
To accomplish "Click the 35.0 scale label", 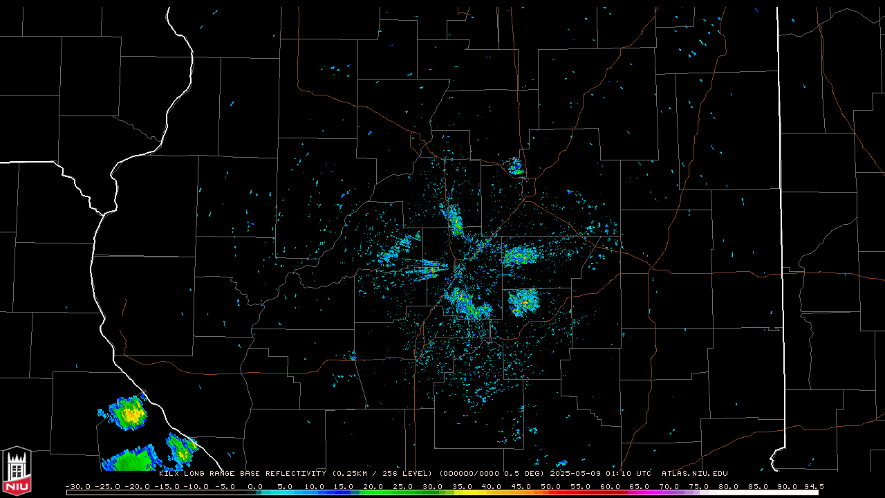I will pyautogui.click(x=462, y=487).
